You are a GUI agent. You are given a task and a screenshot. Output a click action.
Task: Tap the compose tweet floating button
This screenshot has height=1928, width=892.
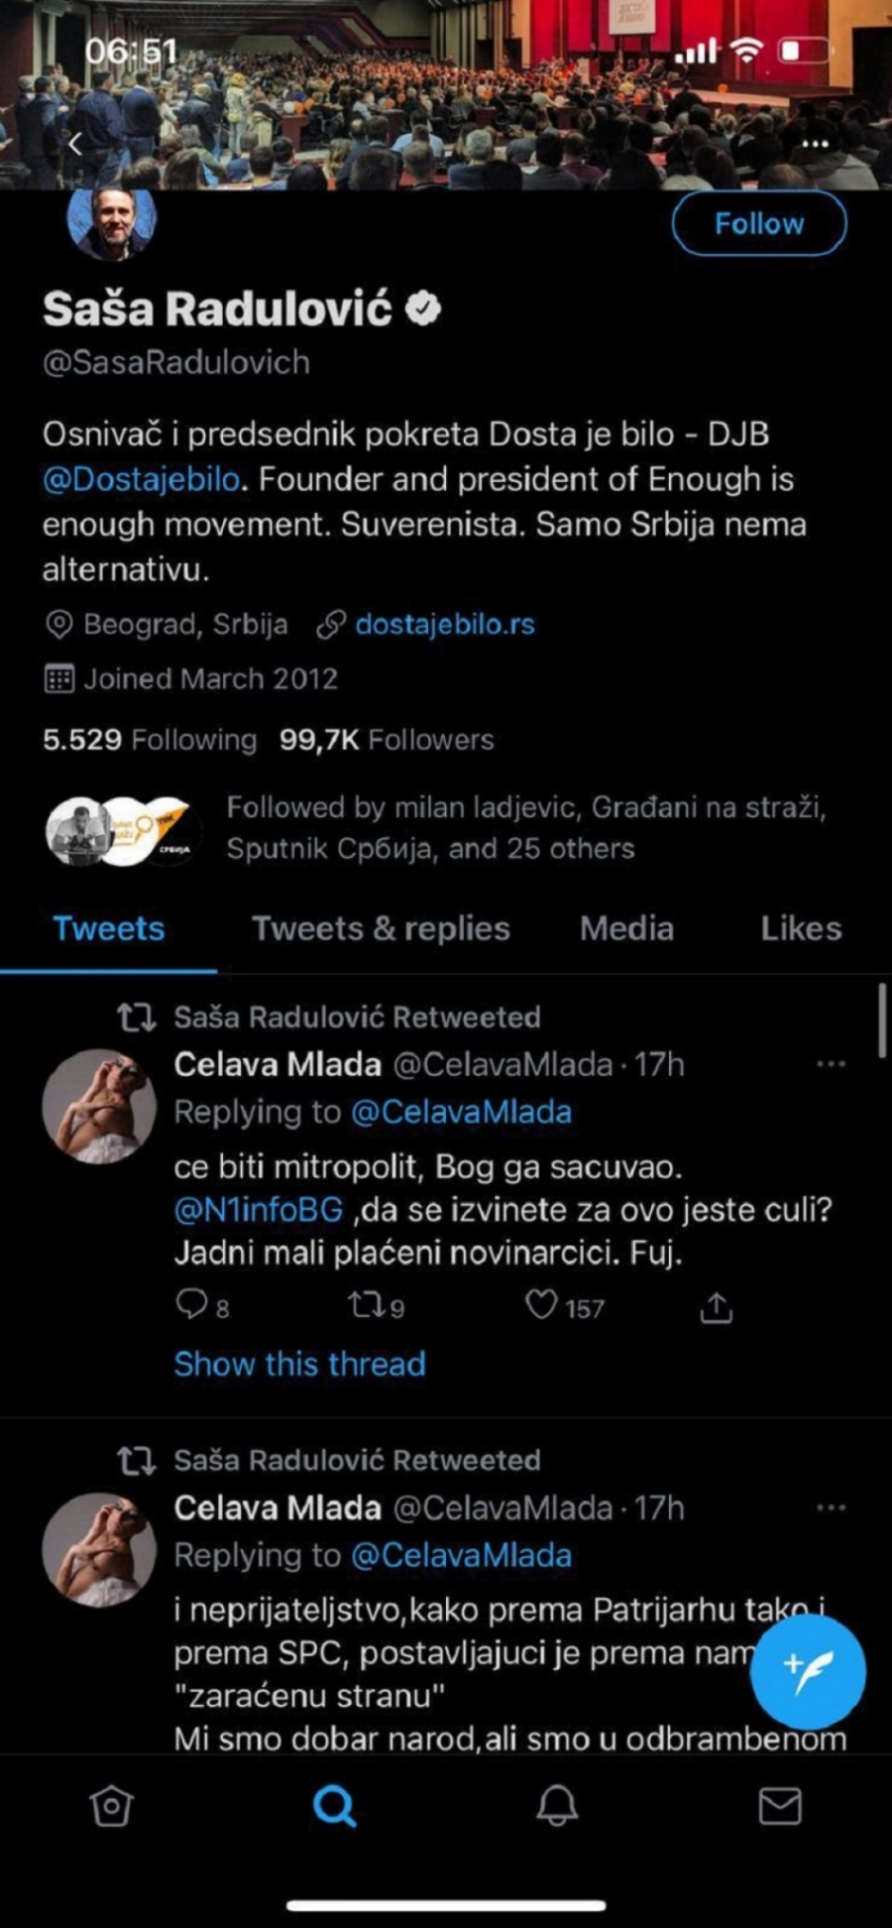(808, 1671)
